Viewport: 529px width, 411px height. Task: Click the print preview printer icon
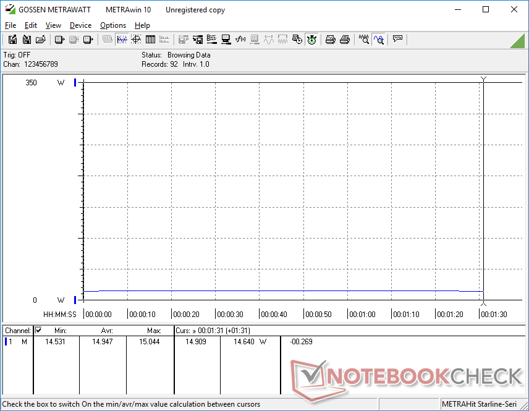pyautogui.click(x=330, y=40)
